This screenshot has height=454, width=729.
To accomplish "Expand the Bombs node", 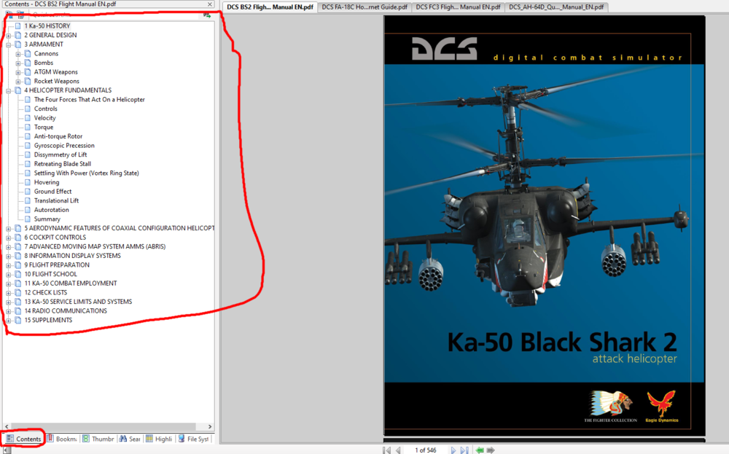I will pos(18,63).
